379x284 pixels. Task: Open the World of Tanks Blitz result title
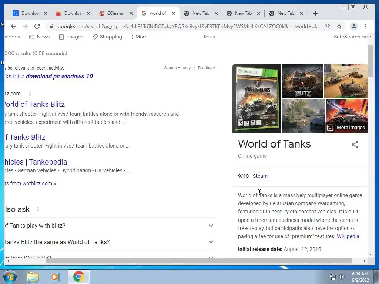click(x=34, y=104)
